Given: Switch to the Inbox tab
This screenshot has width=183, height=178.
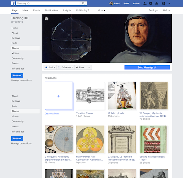Looking at the screenshot, I should [25, 10].
